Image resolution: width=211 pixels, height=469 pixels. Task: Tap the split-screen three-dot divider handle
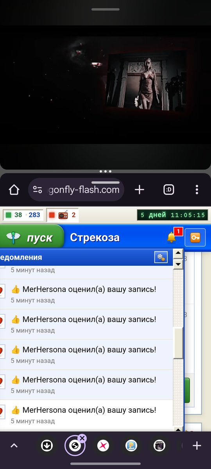point(105,171)
